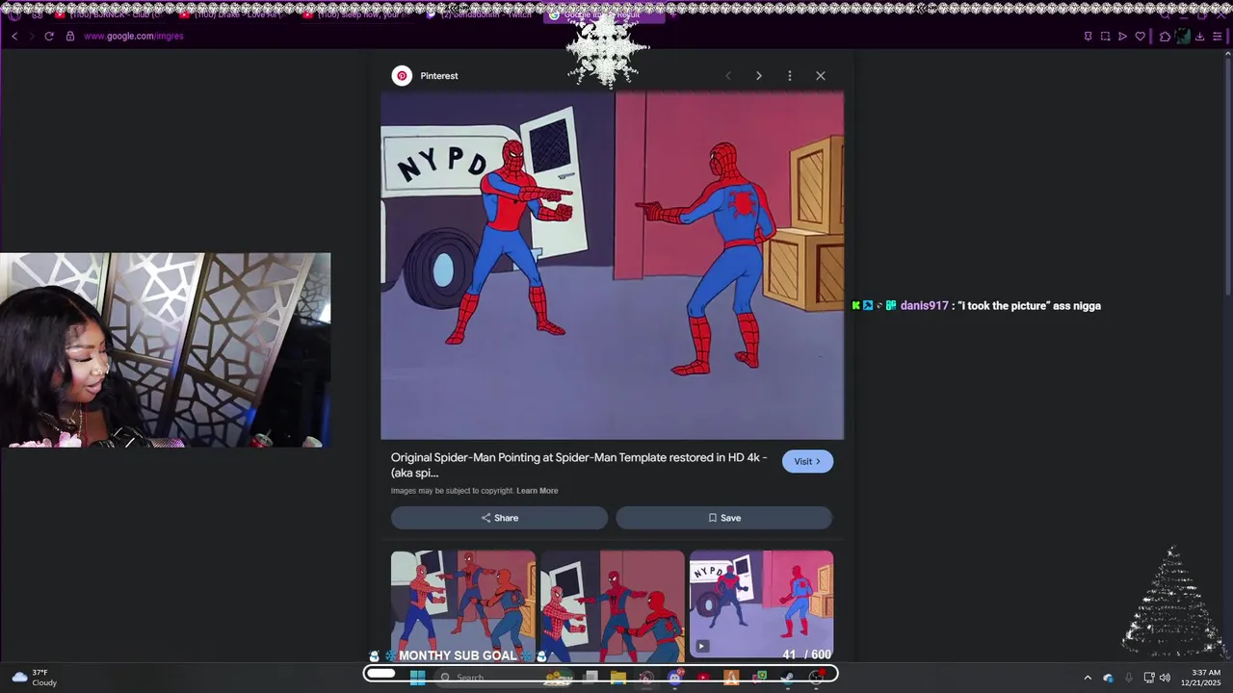Go back in browser history
This screenshot has width=1233, height=693.
[14, 37]
